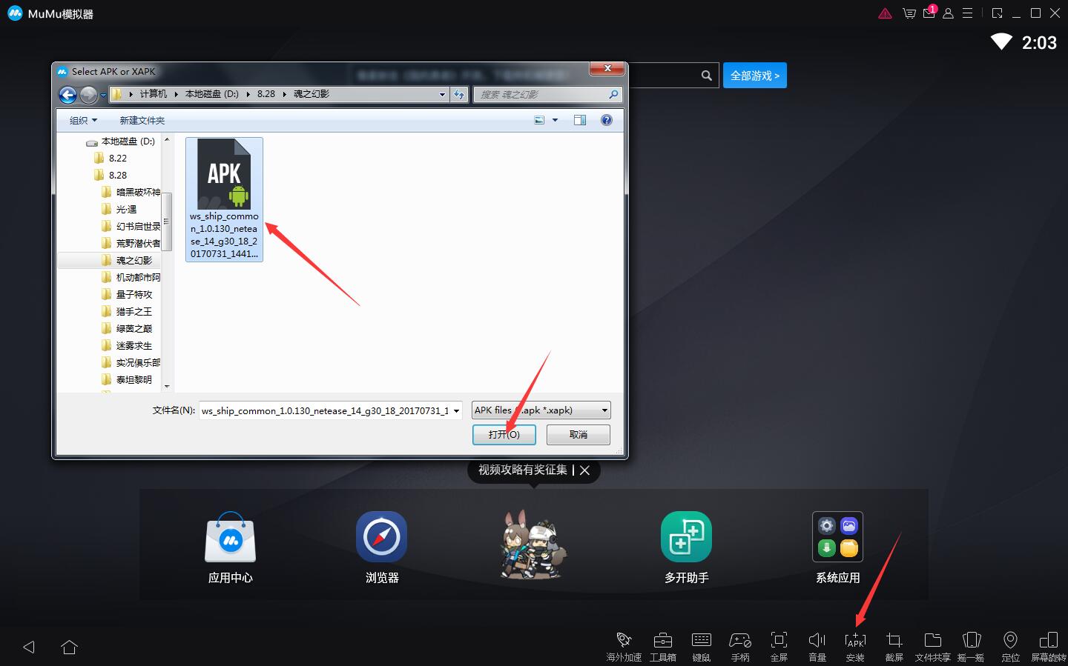This screenshot has height=666, width=1068.
Task: Click the 全部游戏 all games button
Action: pyautogui.click(x=755, y=76)
